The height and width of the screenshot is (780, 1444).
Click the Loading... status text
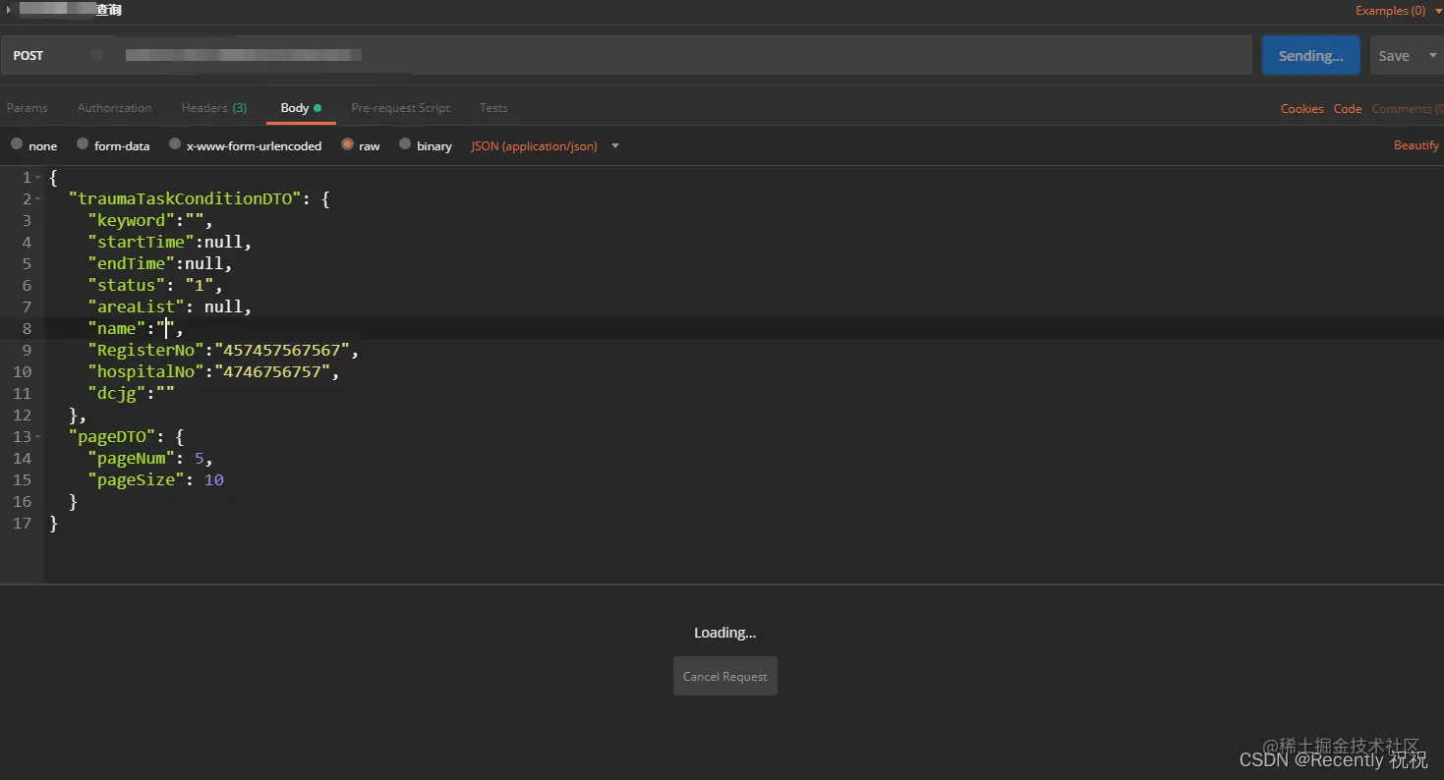point(724,633)
